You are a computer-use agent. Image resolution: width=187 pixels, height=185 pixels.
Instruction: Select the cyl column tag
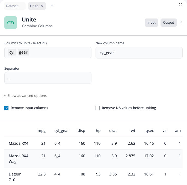(12, 53)
